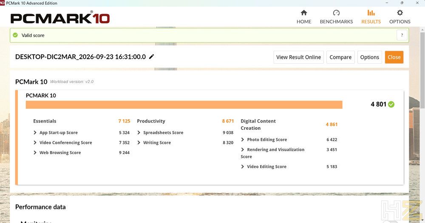Select the Spreadsheets value 9 038
425x223 pixels.
(228, 133)
